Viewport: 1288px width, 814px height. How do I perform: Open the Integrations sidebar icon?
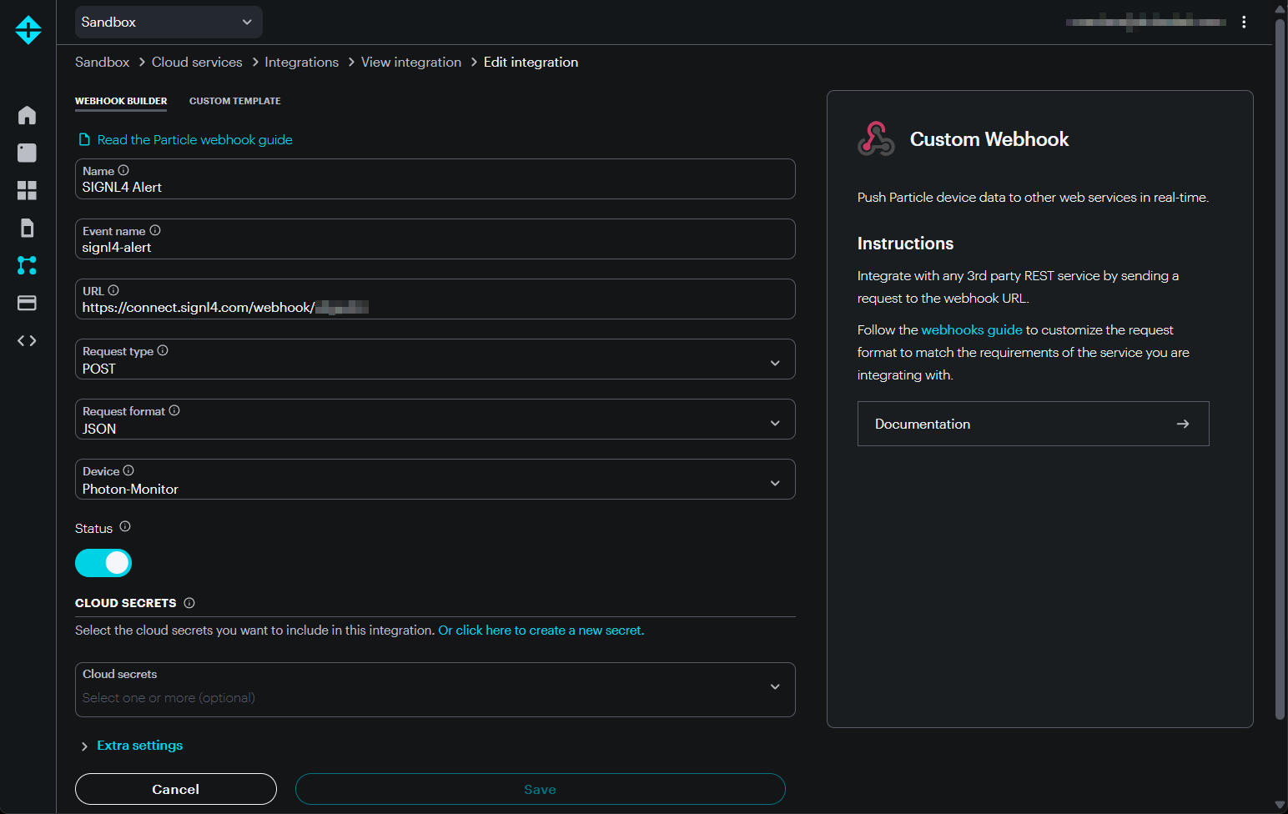27,265
